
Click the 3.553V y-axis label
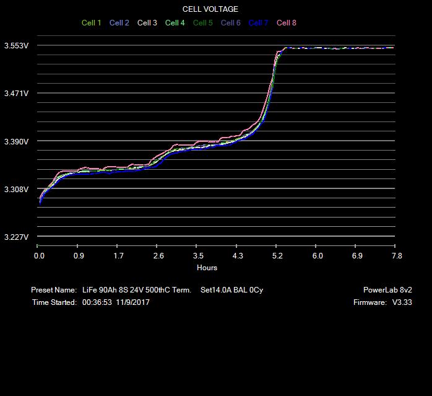click(16, 46)
